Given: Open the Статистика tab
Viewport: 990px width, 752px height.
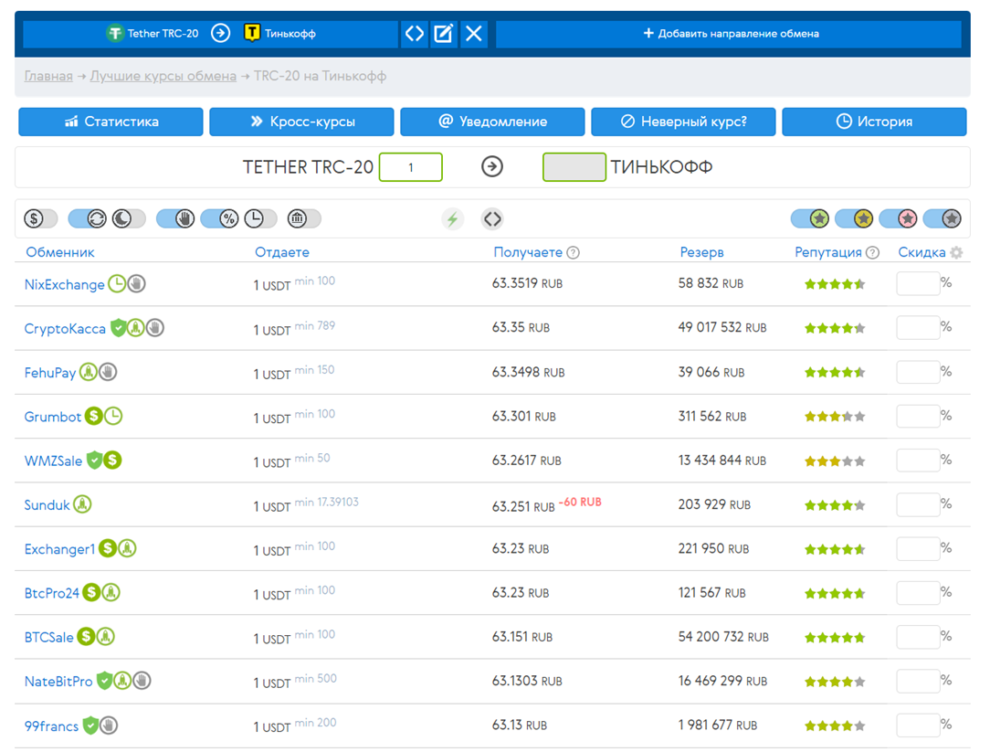Looking at the screenshot, I should click(111, 122).
